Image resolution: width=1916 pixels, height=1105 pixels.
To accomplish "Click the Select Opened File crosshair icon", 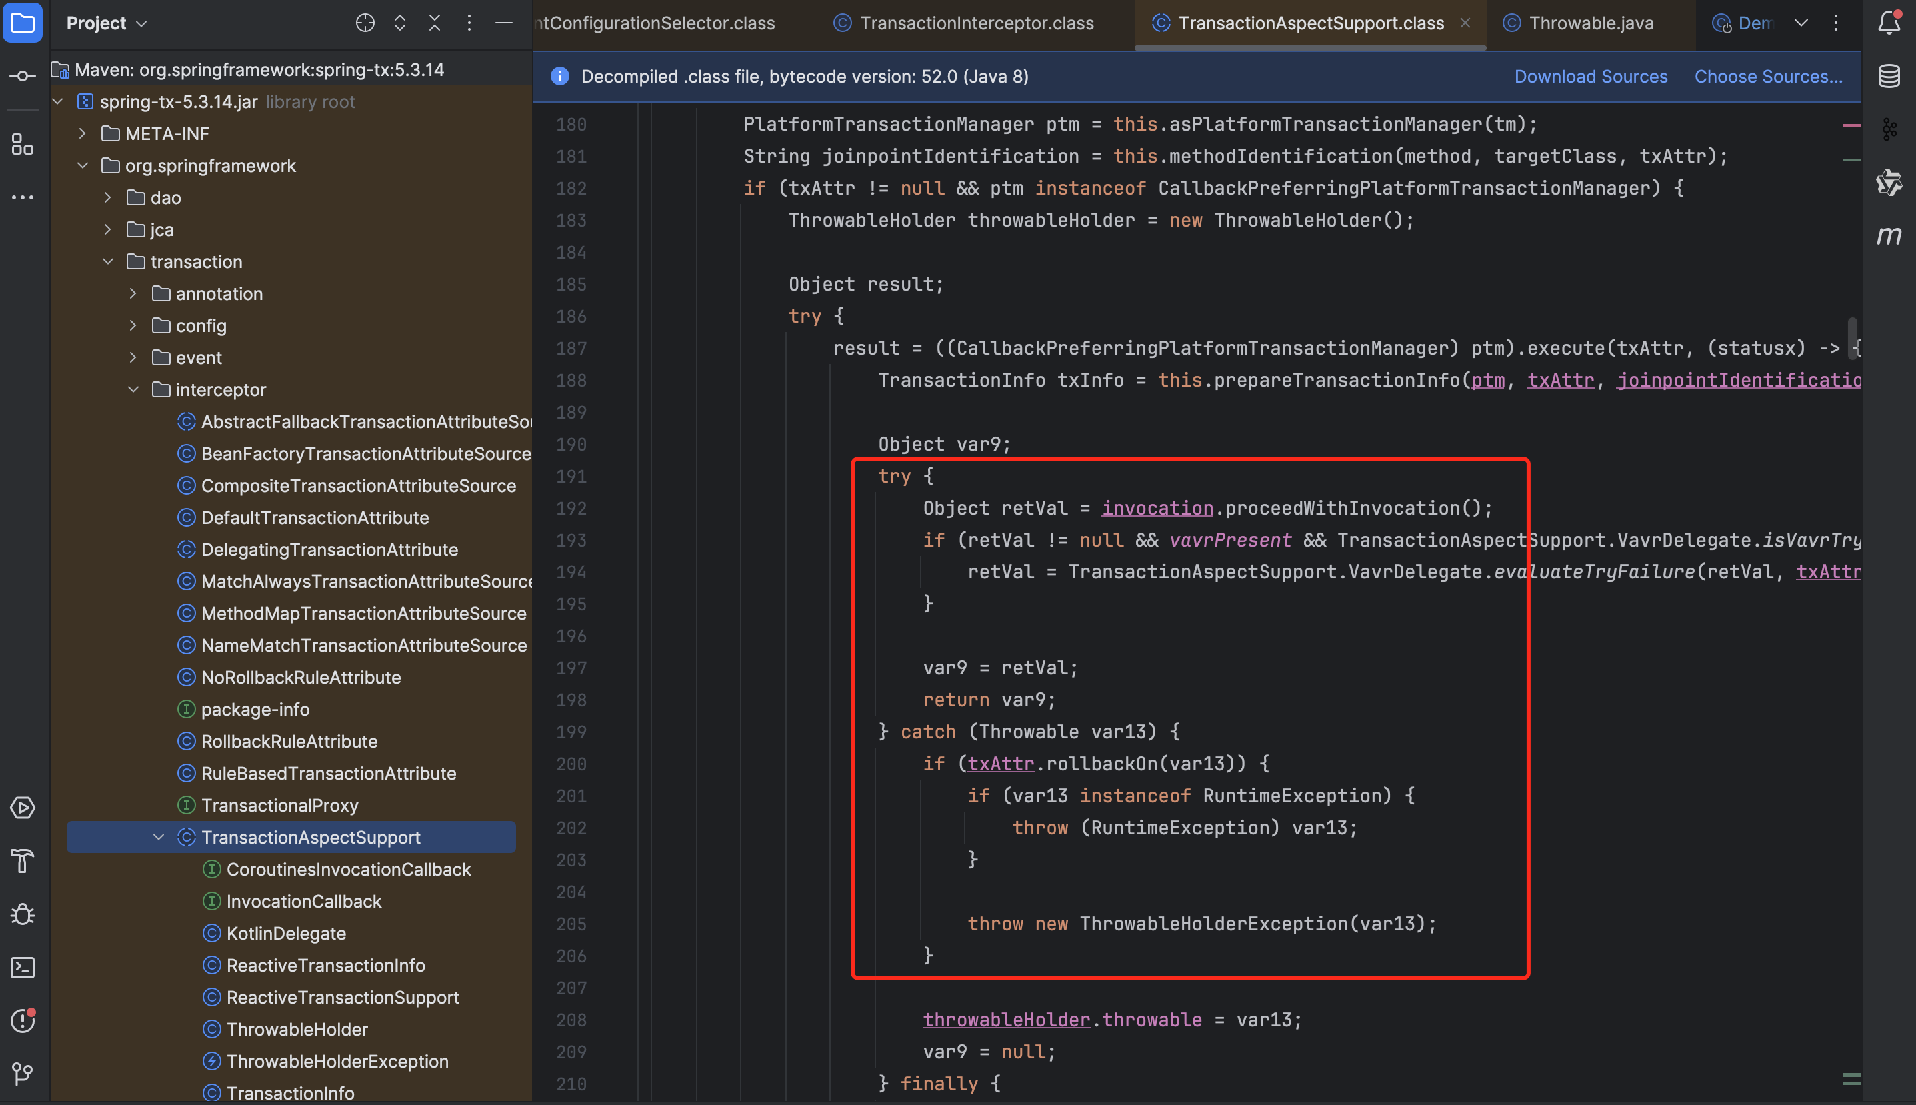I will tap(365, 23).
